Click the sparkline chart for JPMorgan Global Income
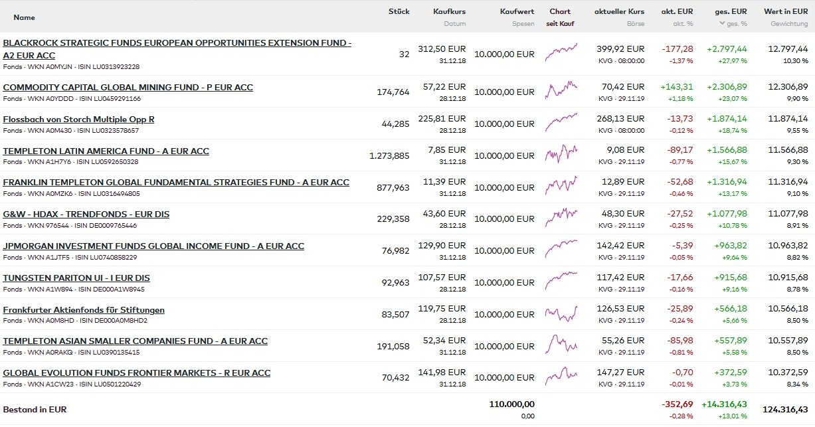 click(561, 250)
